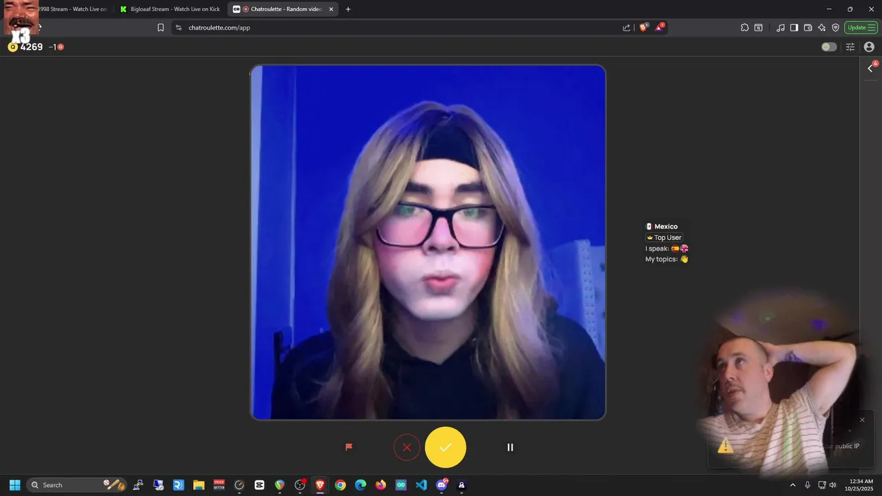Skip partner with the red X button
Image resolution: width=882 pixels, height=496 pixels.
pyautogui.click(x=407, y=447)
